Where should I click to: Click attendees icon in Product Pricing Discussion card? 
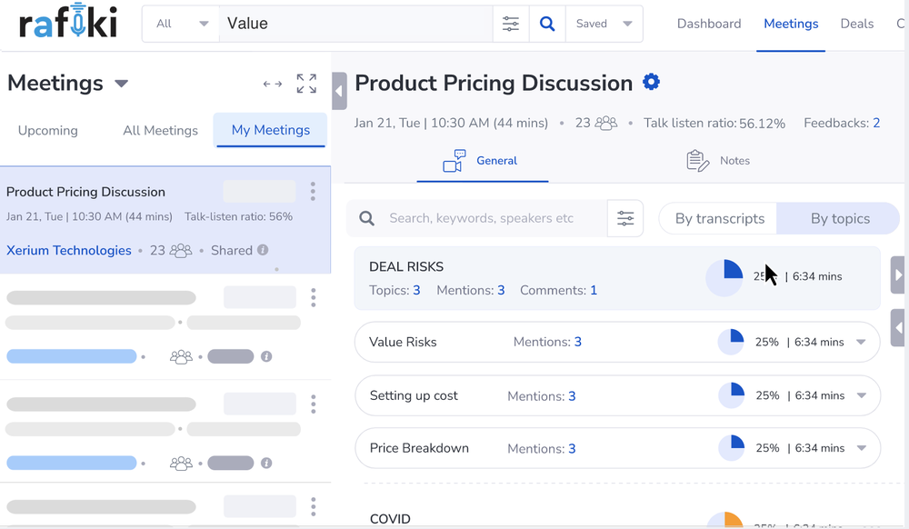[181, 250]
